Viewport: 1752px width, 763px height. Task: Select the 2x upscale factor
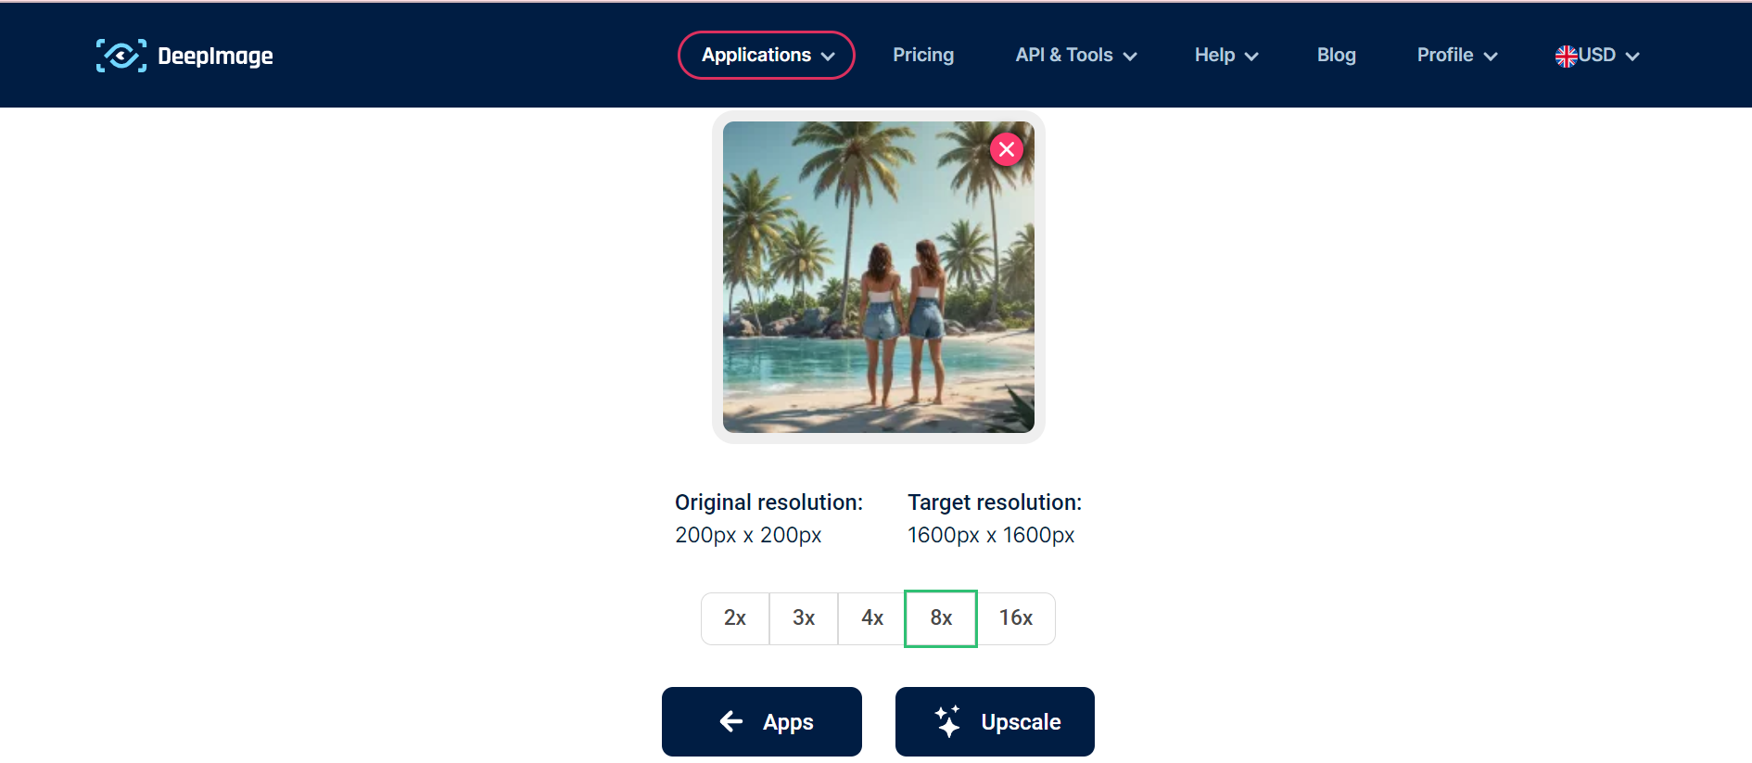[x=735, y=617]
